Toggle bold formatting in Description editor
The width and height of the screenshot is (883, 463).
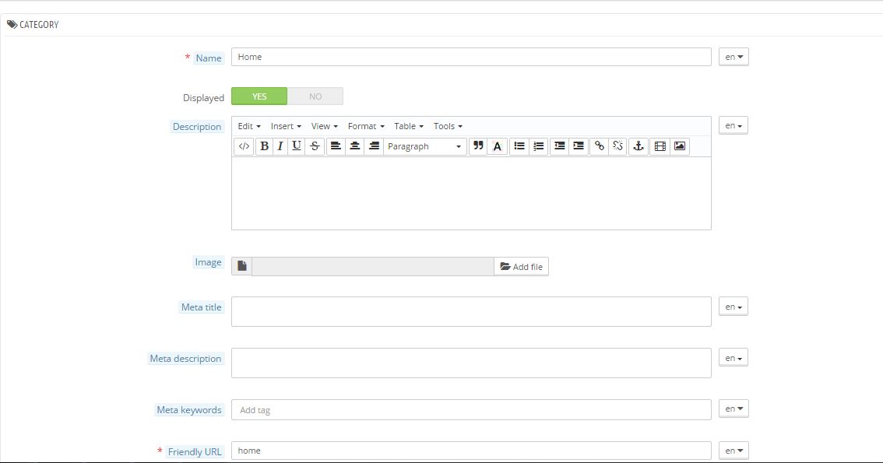pyautogui.click(x=264, y=146)
